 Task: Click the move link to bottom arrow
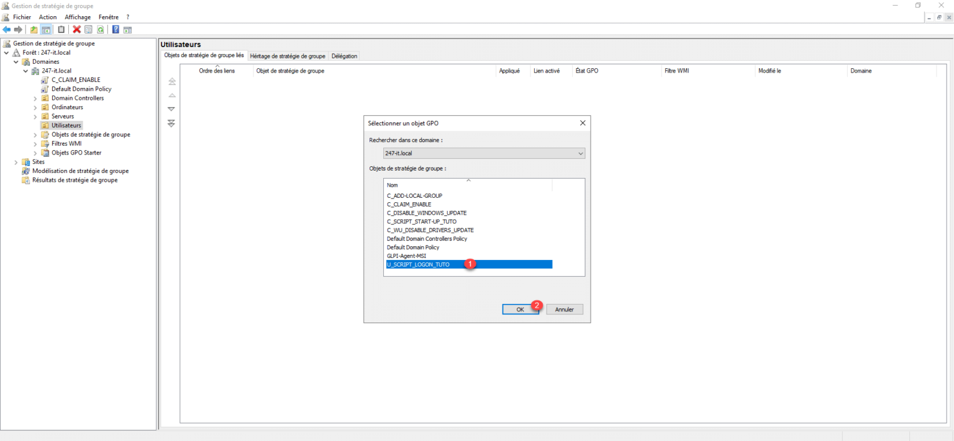pos(172,123)
